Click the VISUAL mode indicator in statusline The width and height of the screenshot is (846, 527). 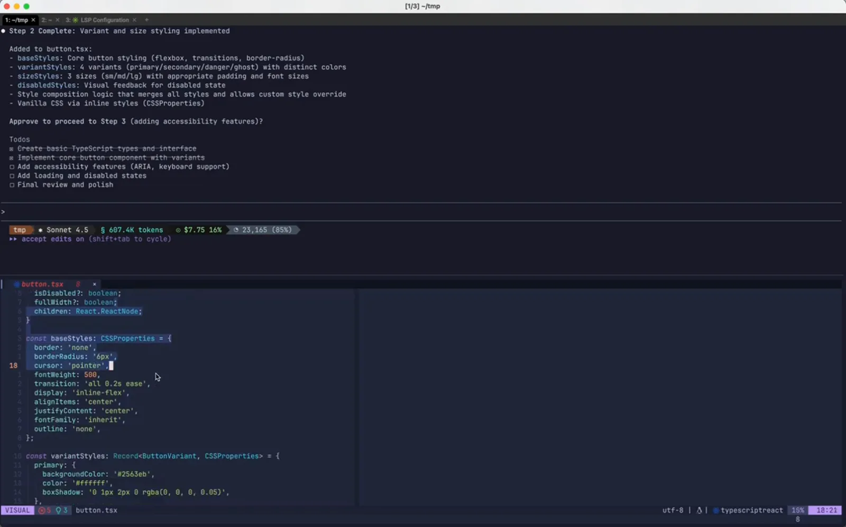tap(17, 510)
